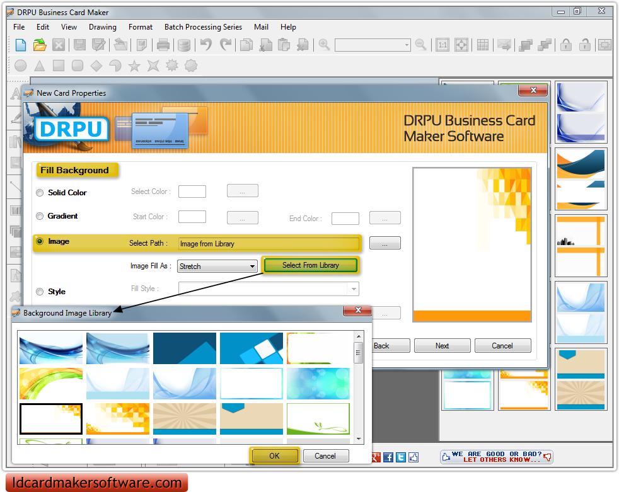The width and height of the screenshot is (619, 492).
Task: Choose the Gradient fill option
Action: coord(39,216)
